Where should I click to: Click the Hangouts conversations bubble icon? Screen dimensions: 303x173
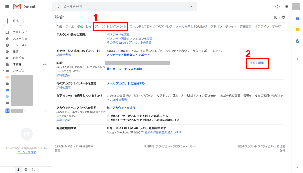pos(26,170)
